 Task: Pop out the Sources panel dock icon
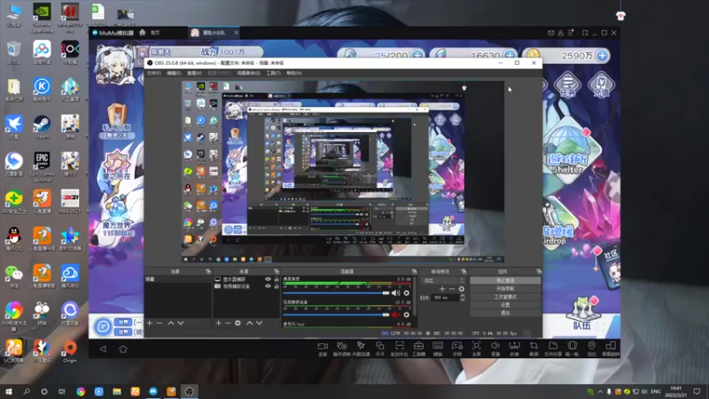click(x=277, y=271)
